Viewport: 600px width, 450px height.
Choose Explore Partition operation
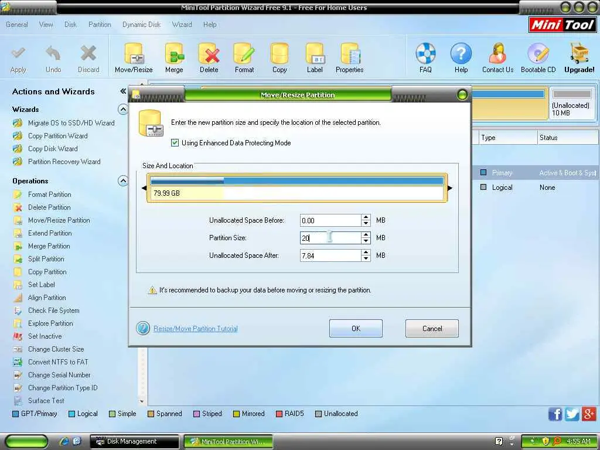(x=50, y=323)
